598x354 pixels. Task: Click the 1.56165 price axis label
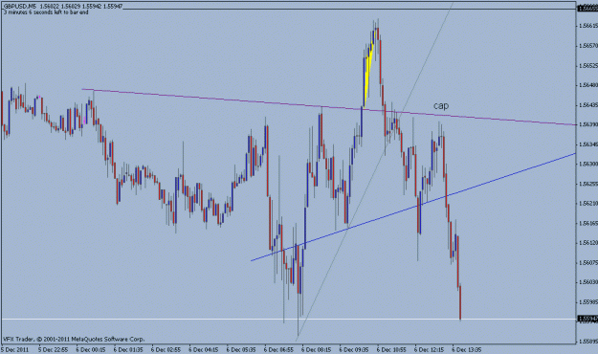[587, 223]
